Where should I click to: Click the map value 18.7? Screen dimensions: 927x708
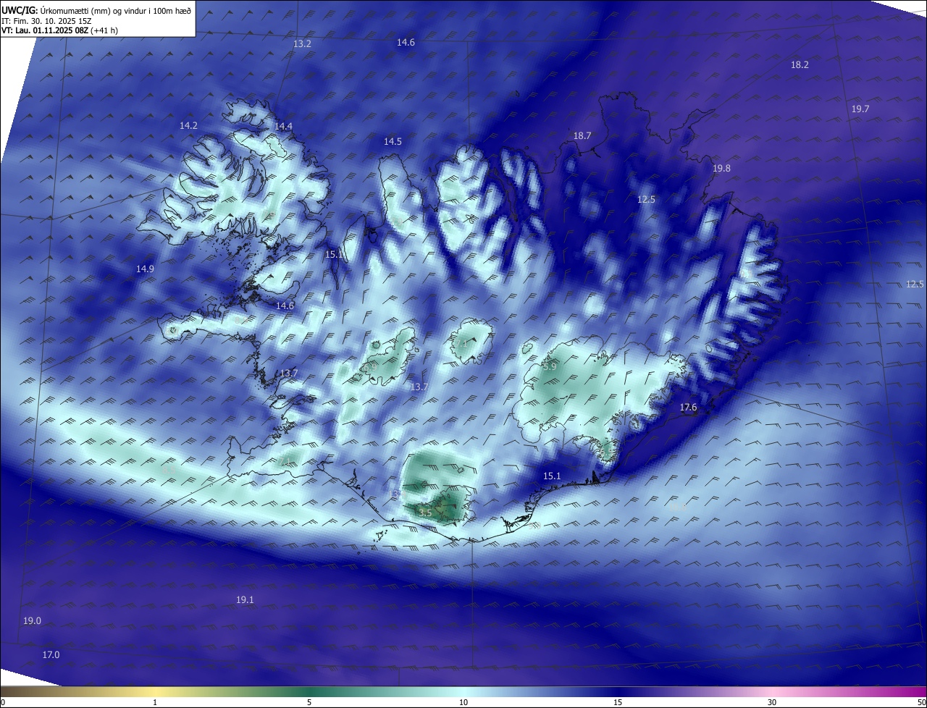tap(582, 136)
